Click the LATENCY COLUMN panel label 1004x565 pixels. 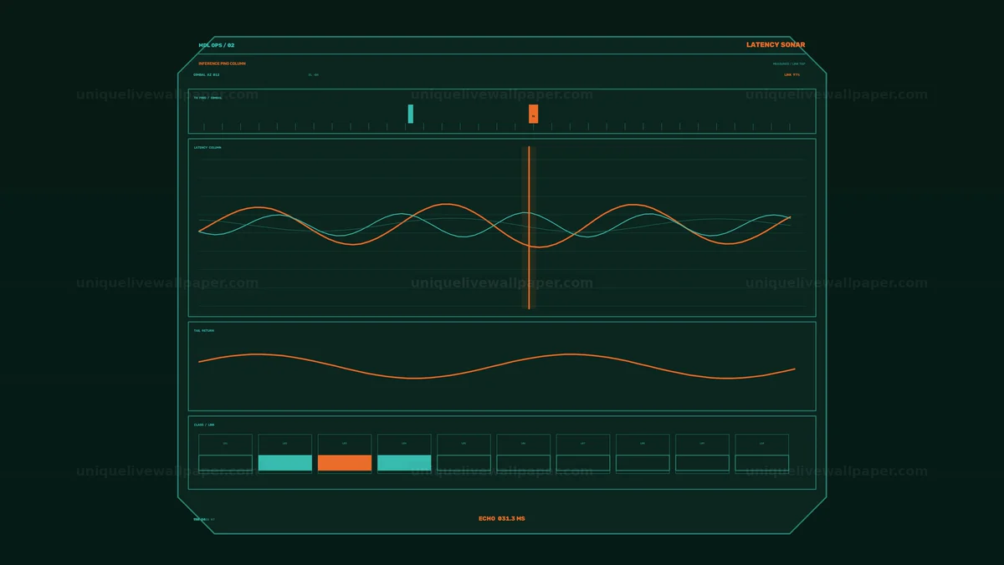coord(207,148)
